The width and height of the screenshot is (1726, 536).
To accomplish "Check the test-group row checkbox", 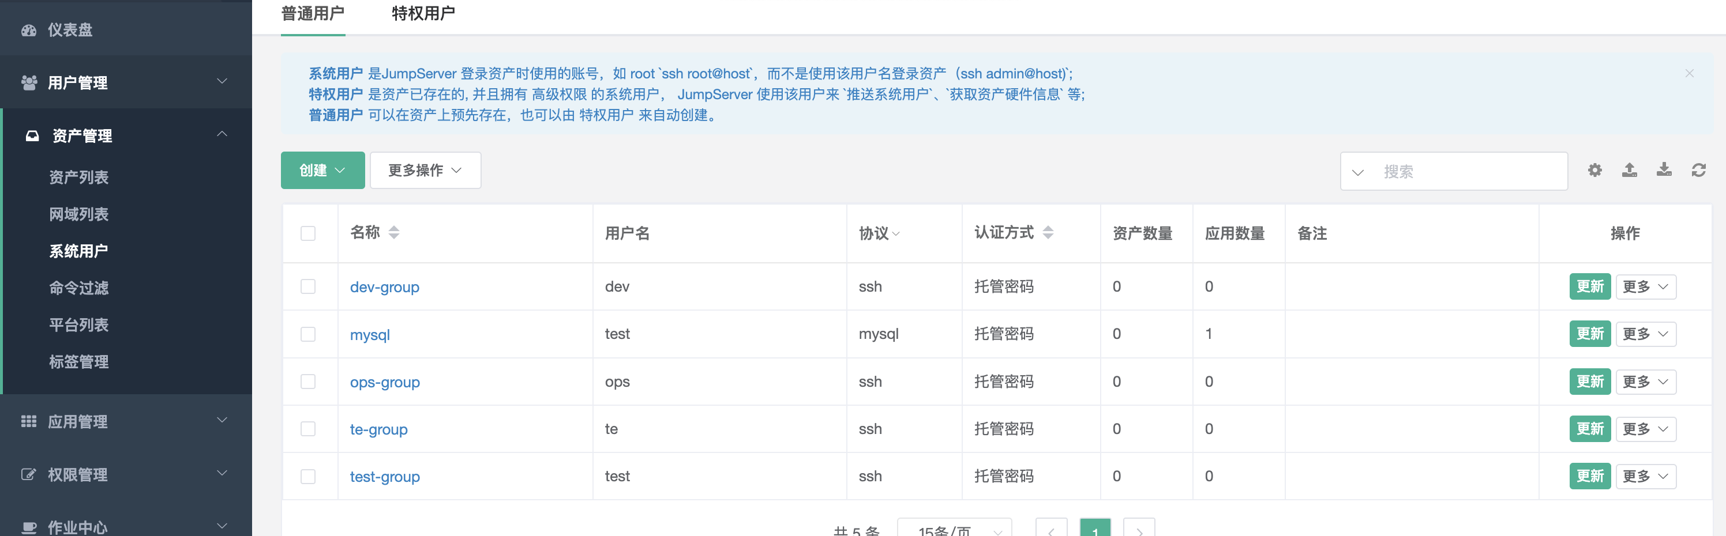I will tap(307, 477).
